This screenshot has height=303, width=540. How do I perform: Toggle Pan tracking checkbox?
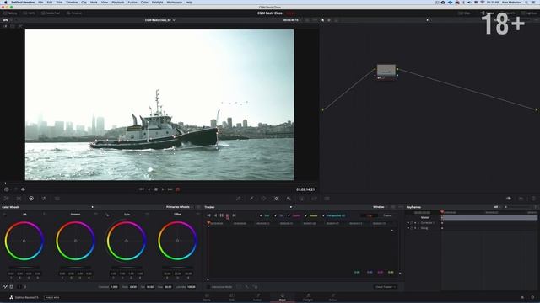[261, 215]
